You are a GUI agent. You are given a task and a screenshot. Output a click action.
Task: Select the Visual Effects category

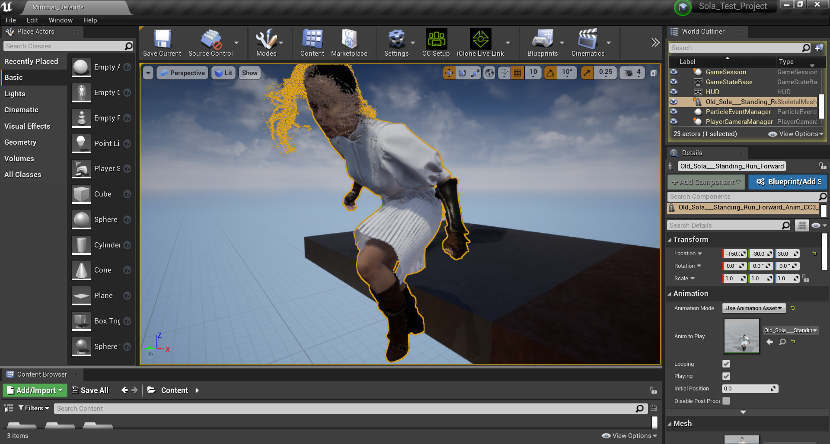point(27,126)
